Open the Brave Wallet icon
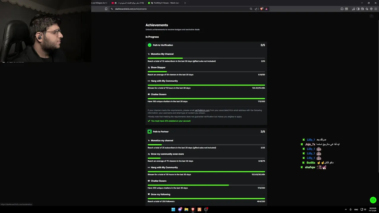The width and height of the screenshot is (379, 213). coord(362,9)
